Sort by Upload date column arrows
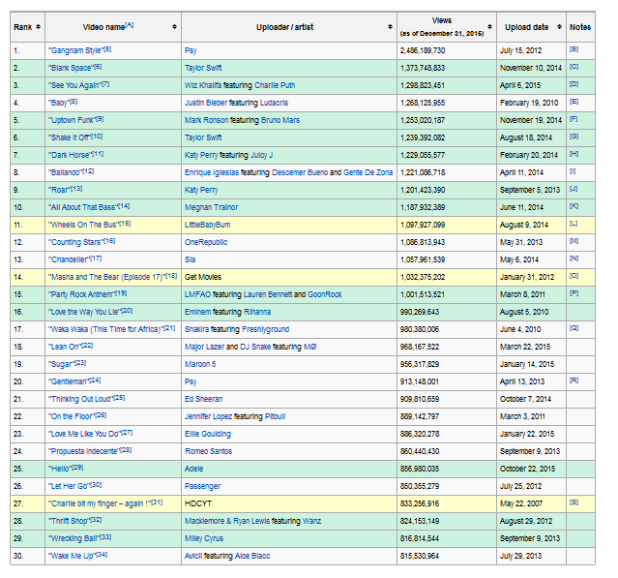618x578 pixels. (559, 27)
